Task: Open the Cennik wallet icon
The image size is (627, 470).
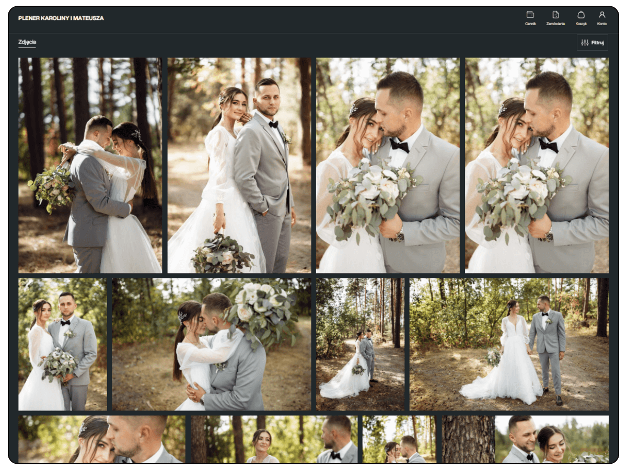Action: [x=530, y=15]
